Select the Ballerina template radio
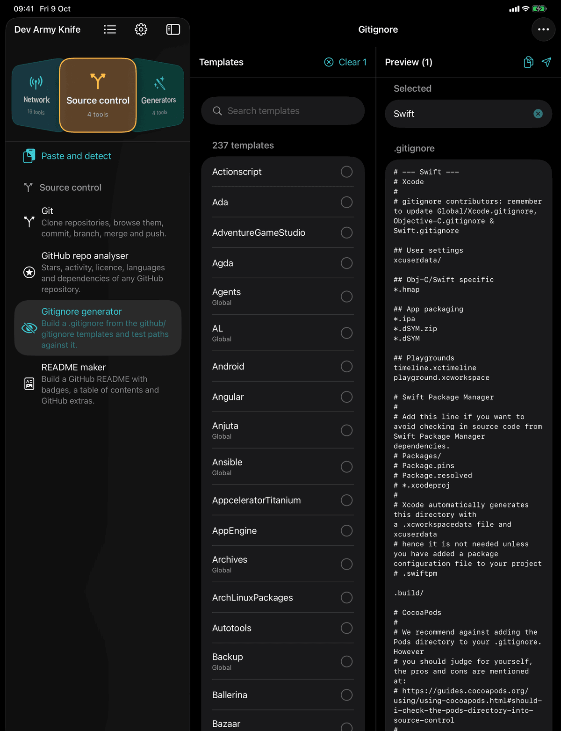This screenshot has height=731, width=561. 346,695
